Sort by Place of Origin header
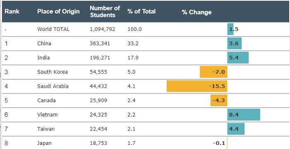290x149 pixels. [x=58, y=12]
